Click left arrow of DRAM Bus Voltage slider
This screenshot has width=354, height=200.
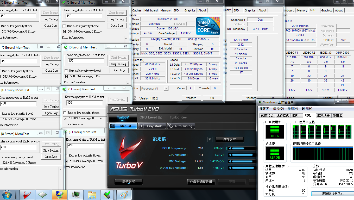[230, 168]
